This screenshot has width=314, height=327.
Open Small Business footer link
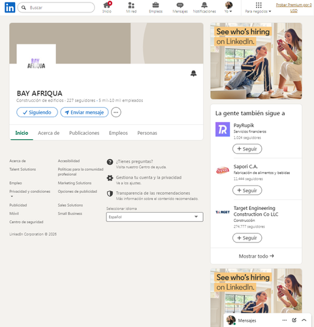tap(70, 213)
